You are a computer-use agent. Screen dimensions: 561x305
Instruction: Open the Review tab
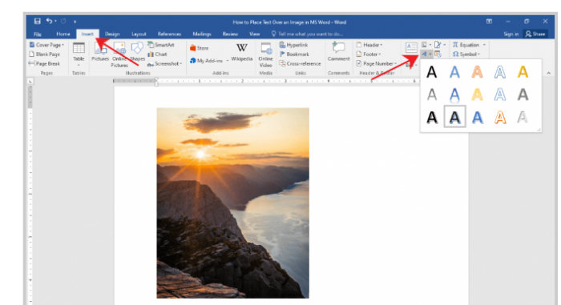coord(230,34)
